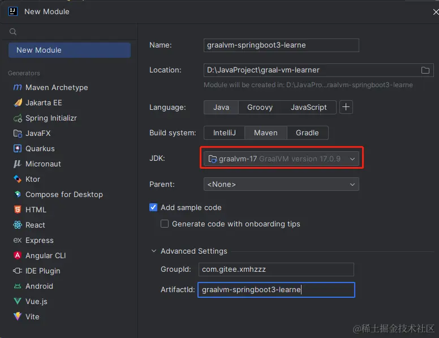Click the IDE Plugin plug icon
The height and width of the screenshot is (338, 439).
tap(18, 271)
